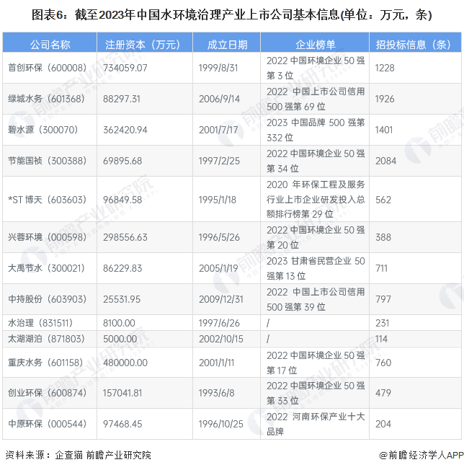Click founding date 1996/5/26
Screen dimensions: 464x470
[x=219, y=237]
